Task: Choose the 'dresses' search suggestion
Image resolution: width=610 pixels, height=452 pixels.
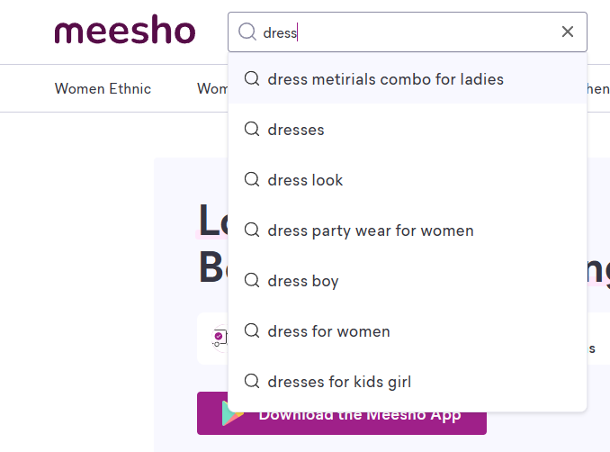Action: (296, 130)
